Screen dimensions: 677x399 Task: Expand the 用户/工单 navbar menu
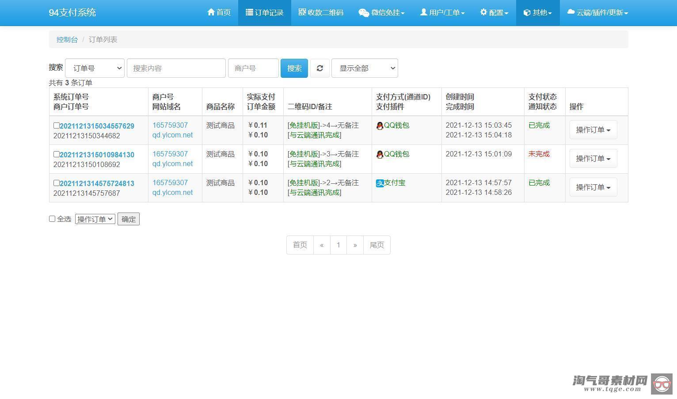442,13
